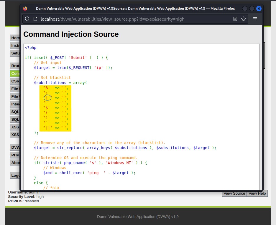Open Insecure CAPTCHA item in DVWA sidebar
Image resolution: width=276 pixels, height=225 pixels.
15,104
